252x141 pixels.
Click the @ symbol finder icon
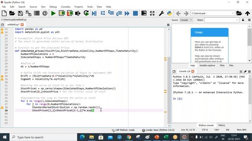pos(45,13)
